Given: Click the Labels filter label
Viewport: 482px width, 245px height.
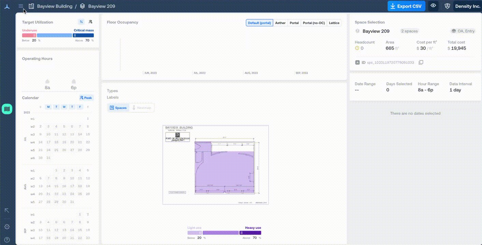Looking at the screenshot, I should point(113,97).
